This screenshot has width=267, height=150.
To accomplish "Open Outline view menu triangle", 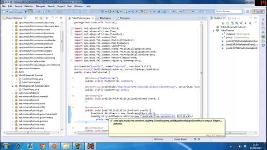I will click(x=256, y=22).
